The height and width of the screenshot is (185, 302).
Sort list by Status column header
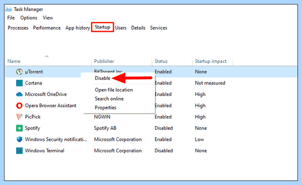[161, 61]
